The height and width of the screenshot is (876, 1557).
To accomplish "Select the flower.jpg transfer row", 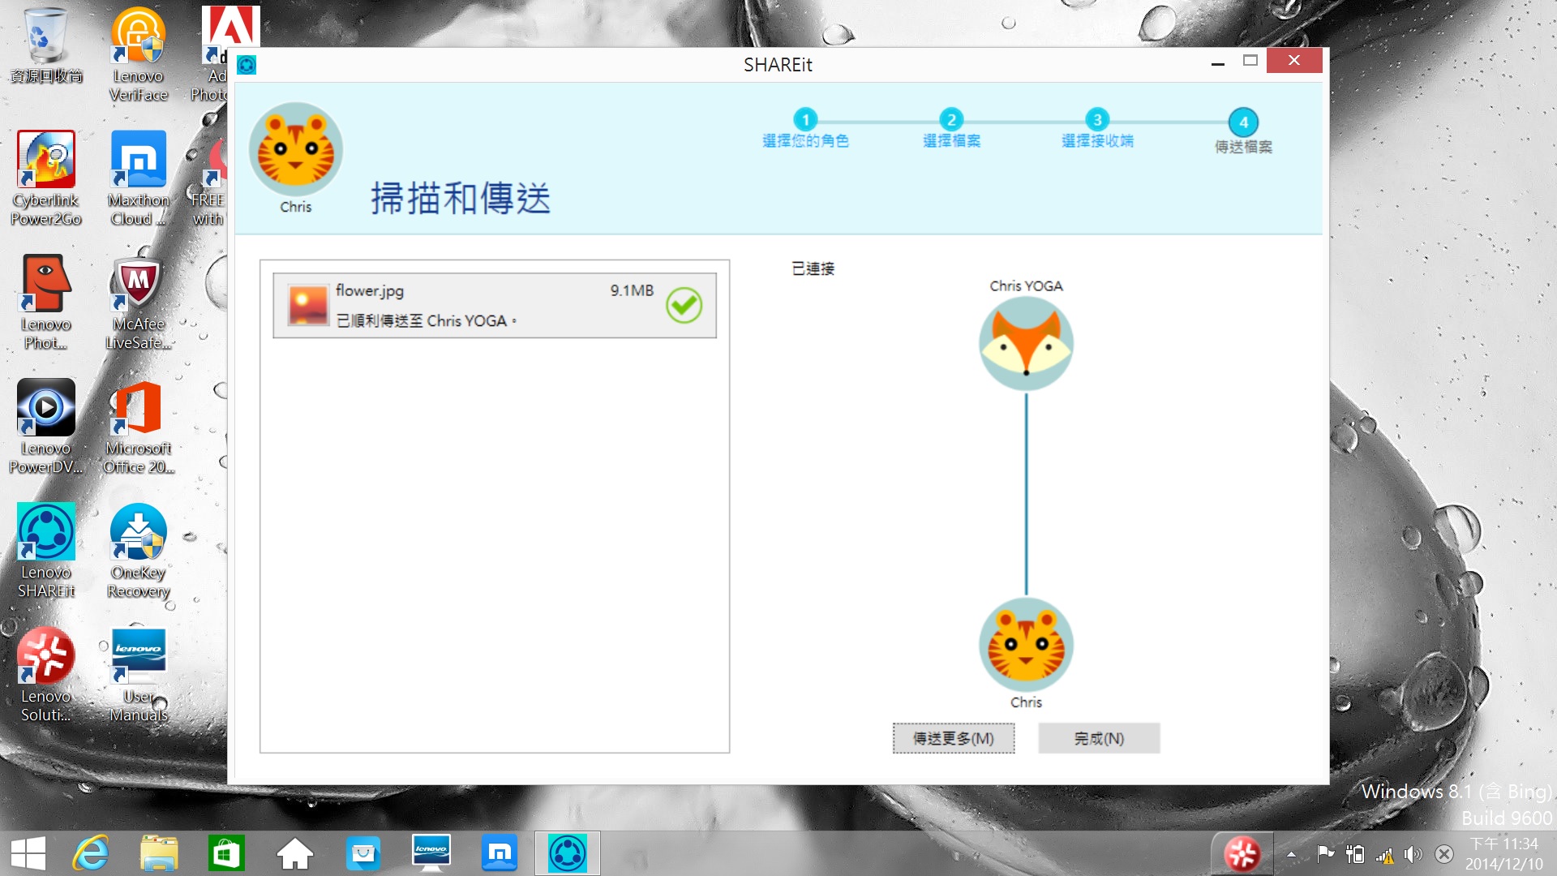I will click(x=495, y=305).
